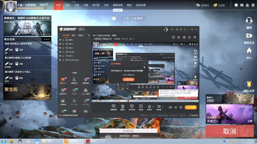
Task: Open the 自定比赛 tab
Action: pyautogui.click(x=141, y=5)
